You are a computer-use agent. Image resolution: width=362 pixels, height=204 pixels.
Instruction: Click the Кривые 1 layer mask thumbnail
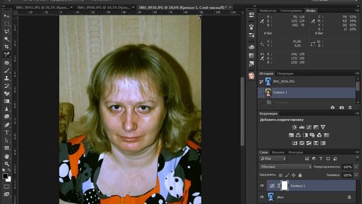[x=285, y=186]
